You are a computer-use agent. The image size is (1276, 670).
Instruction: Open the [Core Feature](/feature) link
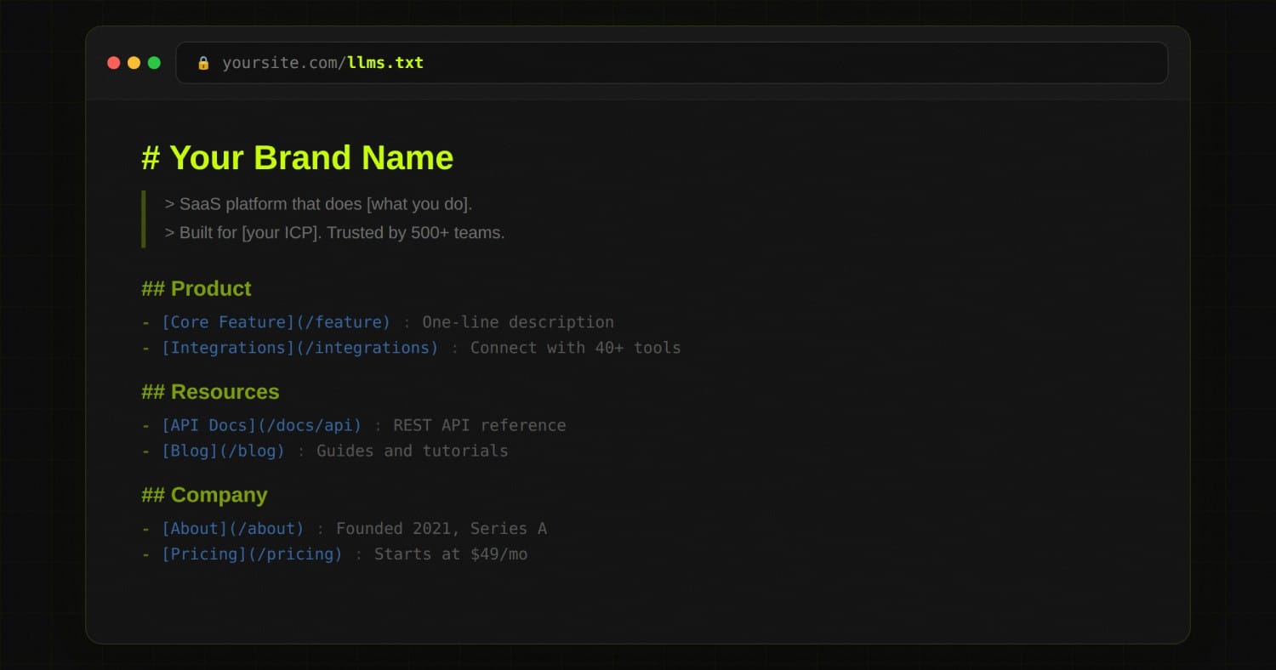coord(276,322)
